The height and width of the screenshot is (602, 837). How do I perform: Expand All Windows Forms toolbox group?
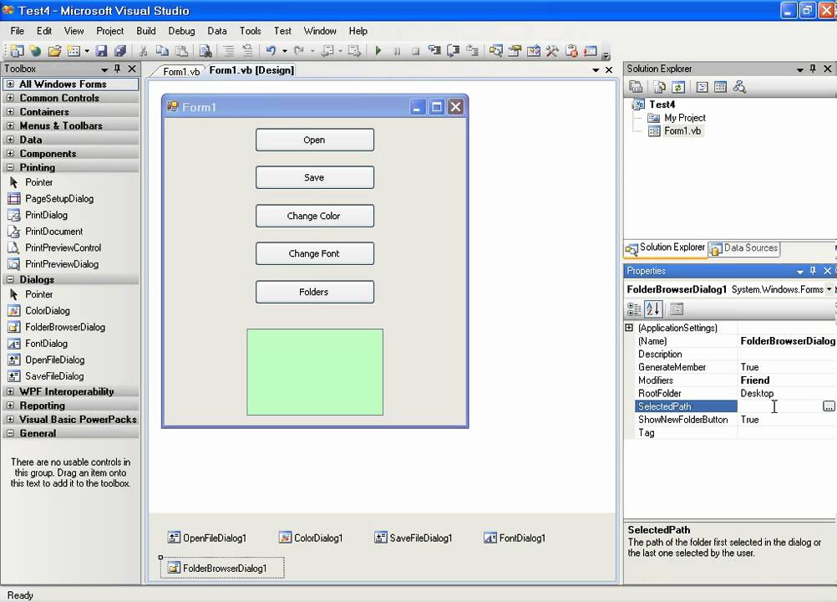click(x=10, y=84)
